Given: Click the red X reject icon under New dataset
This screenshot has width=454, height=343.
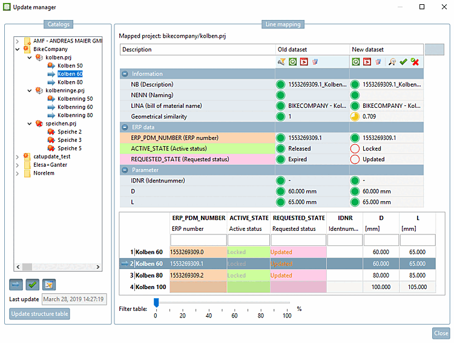Looking at the screenshot, I should (x=415, y=62).
